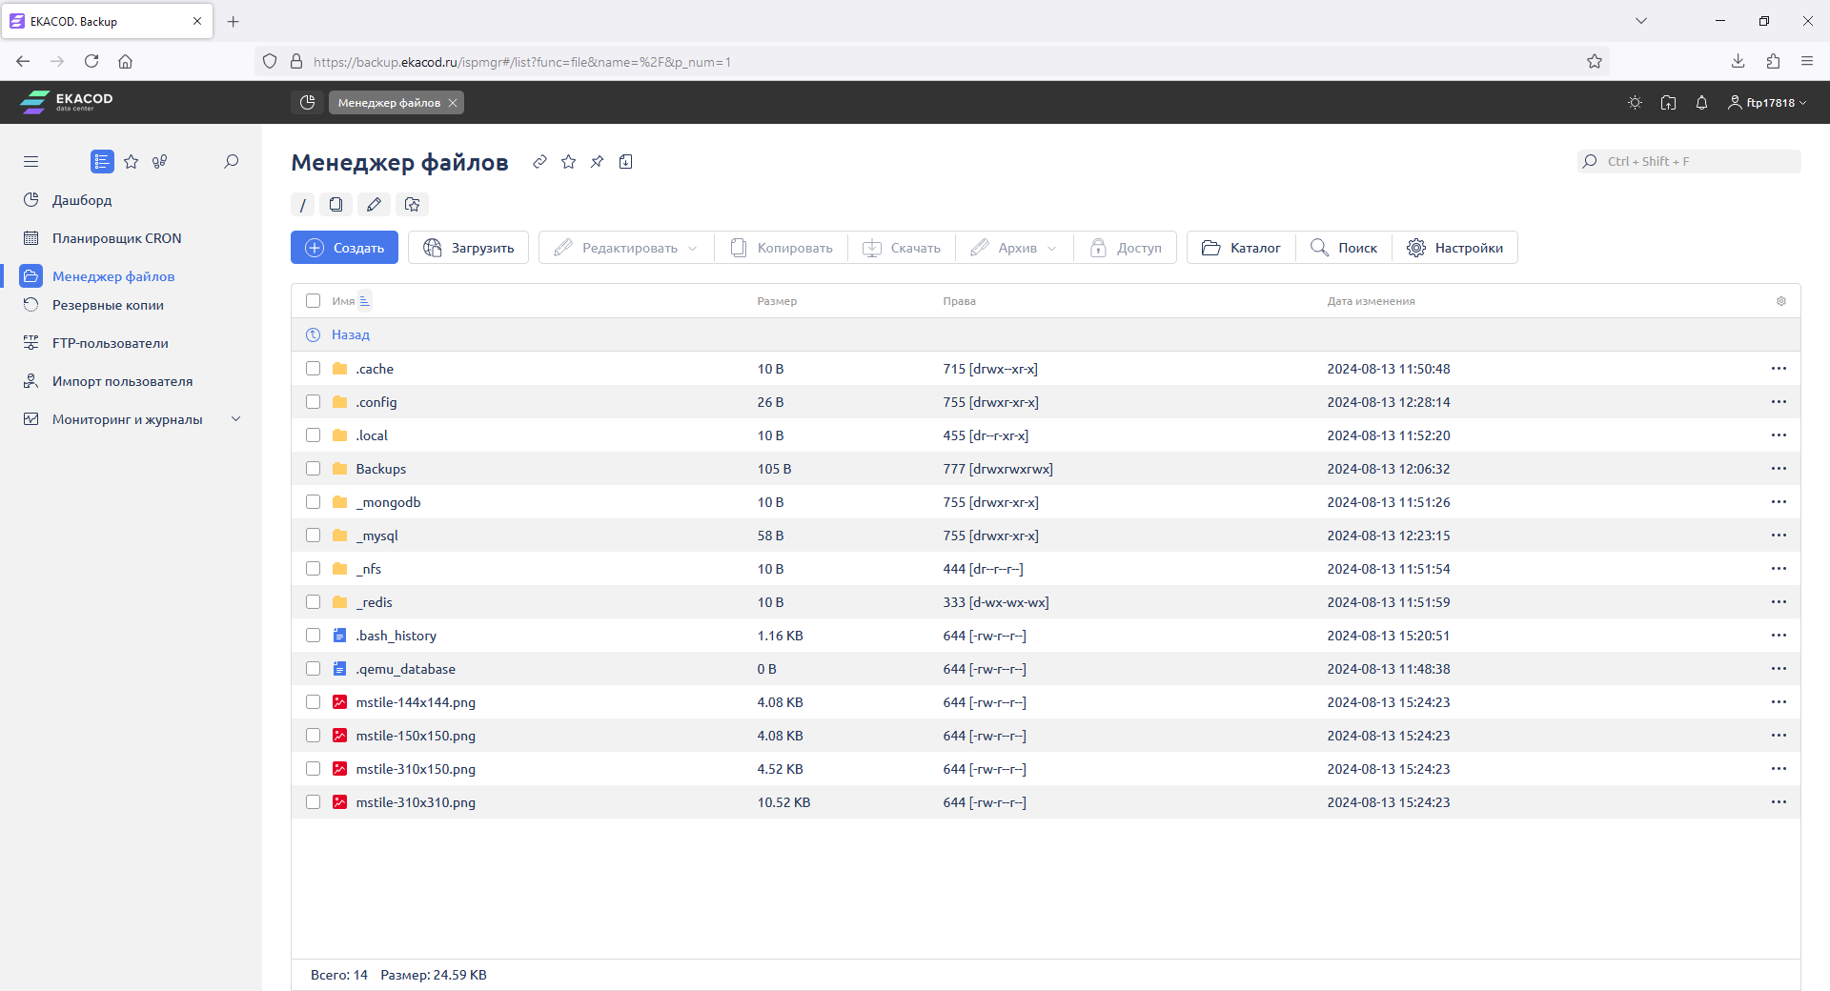
Task: Open the three-dot menu for mstile-310x310.png
Action: click(x=1779, y=802)
